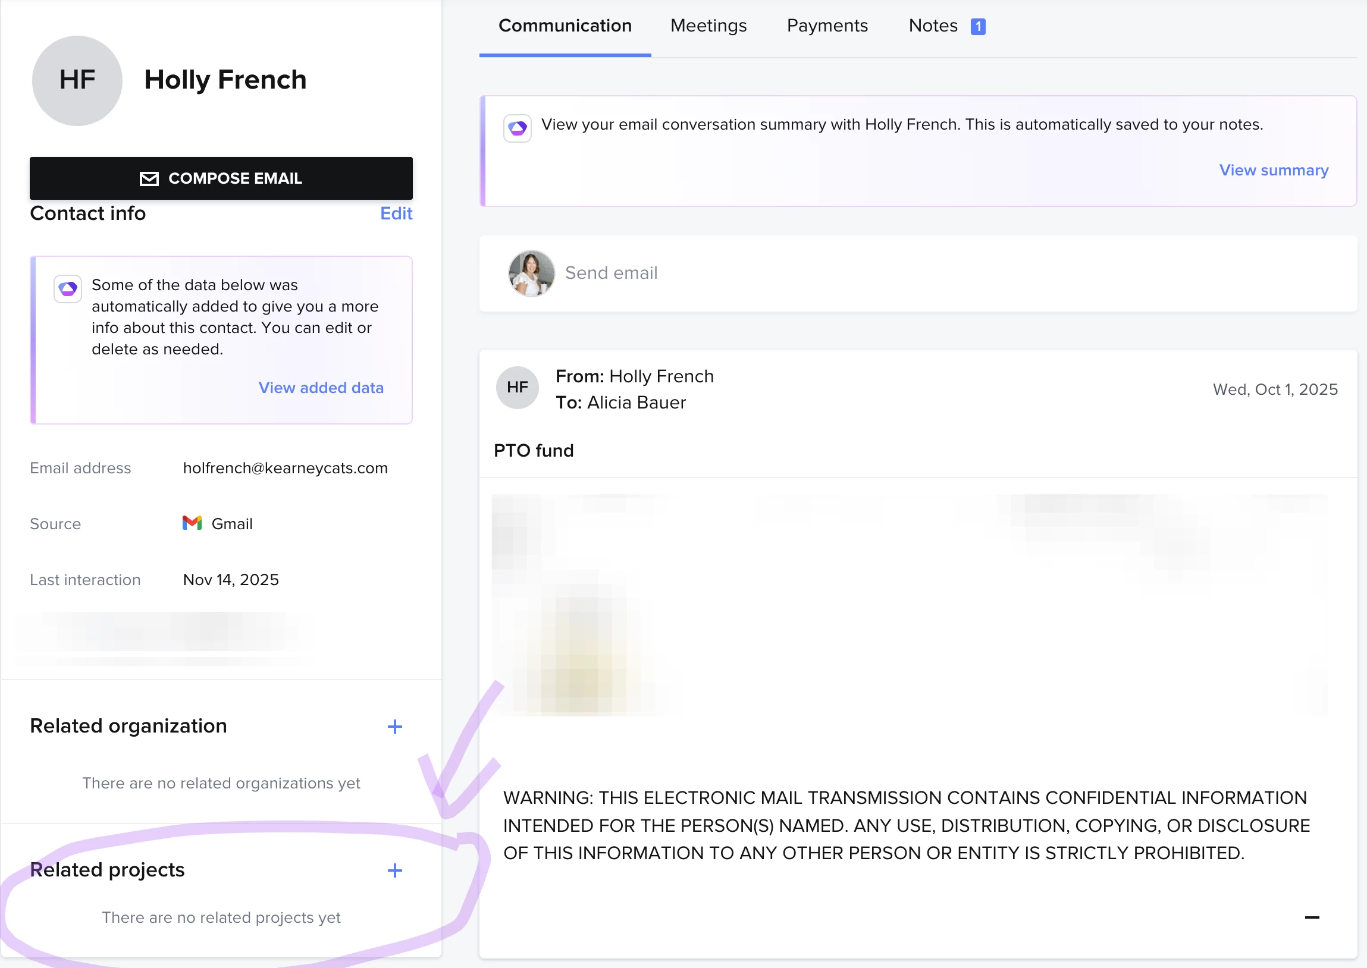Click the Gmail source icon
Image resolution: width=1367 pixels, height=968 pixels.
(x=192, y=523)
